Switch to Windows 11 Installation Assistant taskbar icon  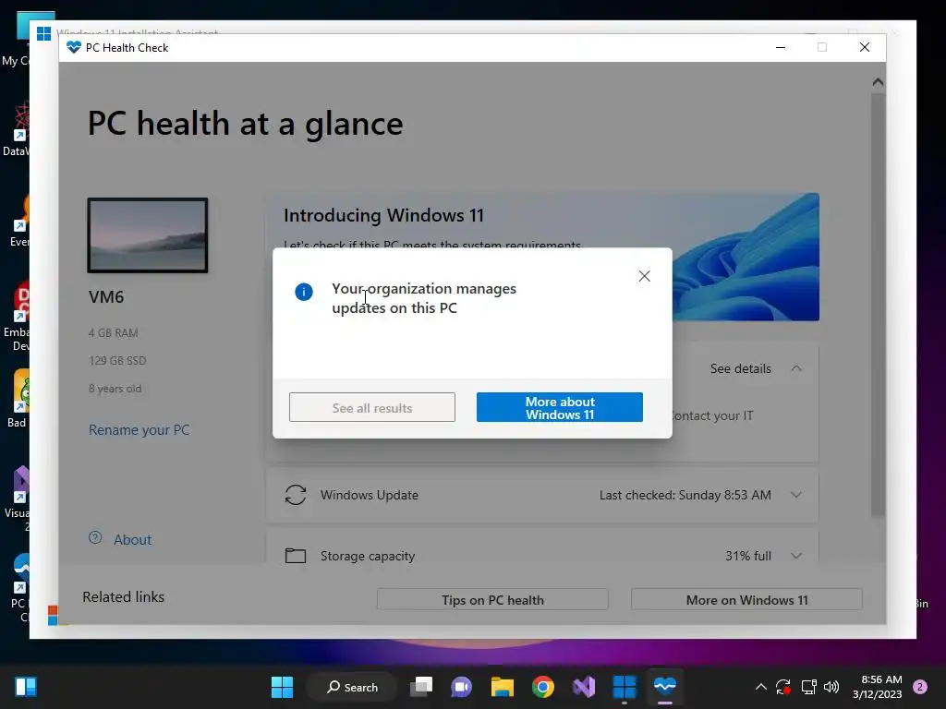click(x=625, y=687)
